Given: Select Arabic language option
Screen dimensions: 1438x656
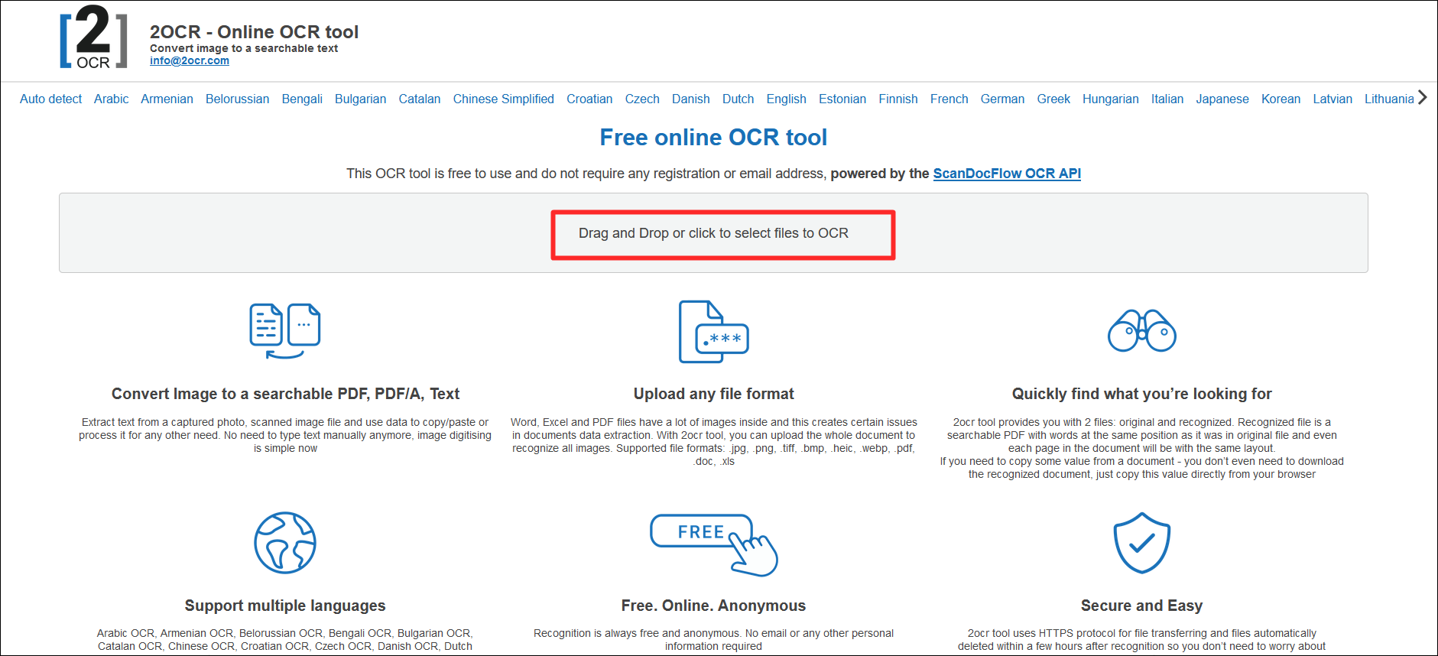Looking at the screenshot, I should [x=111, y=99].
